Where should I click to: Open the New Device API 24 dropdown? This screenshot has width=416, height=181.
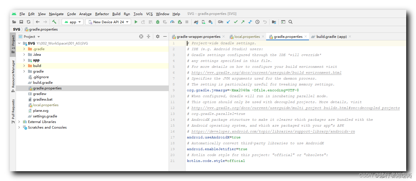click(108, 22)
